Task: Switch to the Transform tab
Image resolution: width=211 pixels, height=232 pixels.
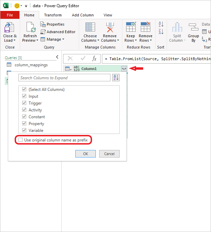Action: (53, 15)
